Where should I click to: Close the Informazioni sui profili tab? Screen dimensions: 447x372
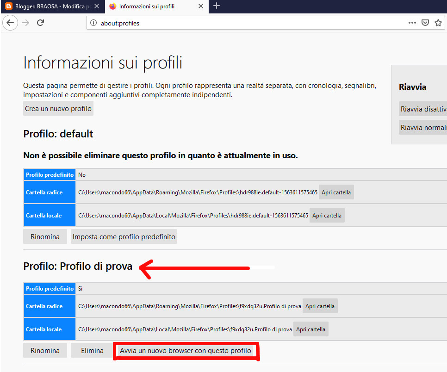click(201, 6)
